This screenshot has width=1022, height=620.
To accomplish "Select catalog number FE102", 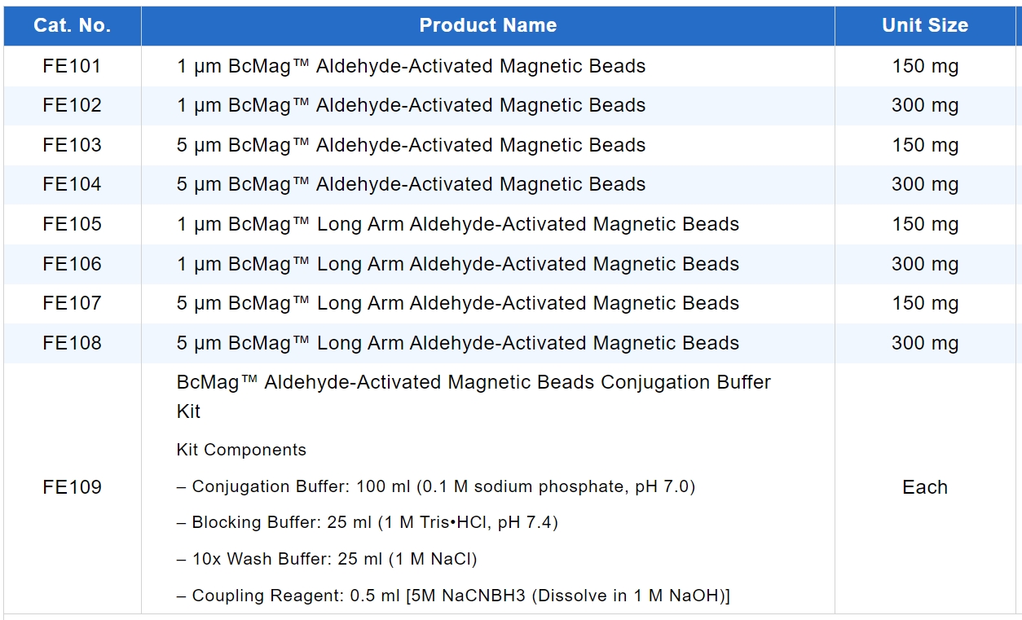I will pyautogui.click(x=72, y=105).
